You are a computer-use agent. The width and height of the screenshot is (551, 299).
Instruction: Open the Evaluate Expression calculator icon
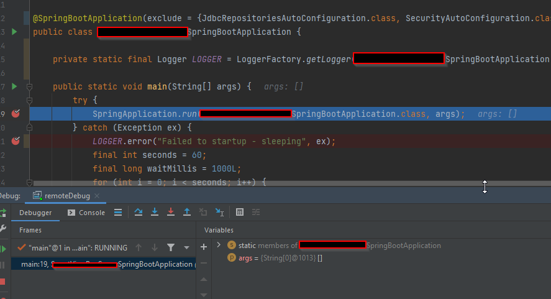point(240,213)
